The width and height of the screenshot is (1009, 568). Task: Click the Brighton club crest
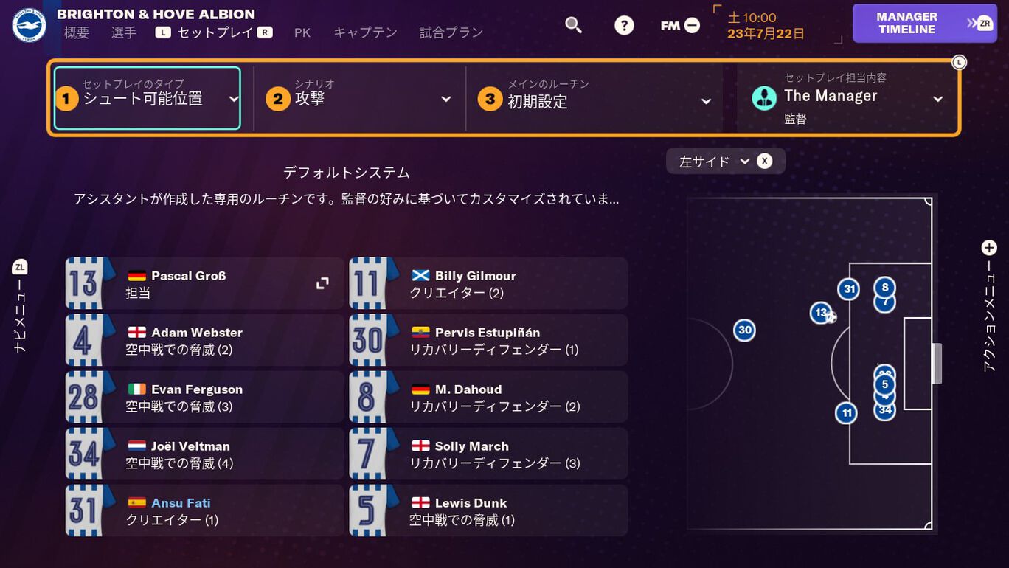[30, 25]
